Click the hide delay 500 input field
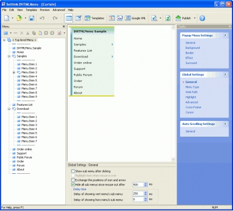233x211 pixels. point(138,185)
